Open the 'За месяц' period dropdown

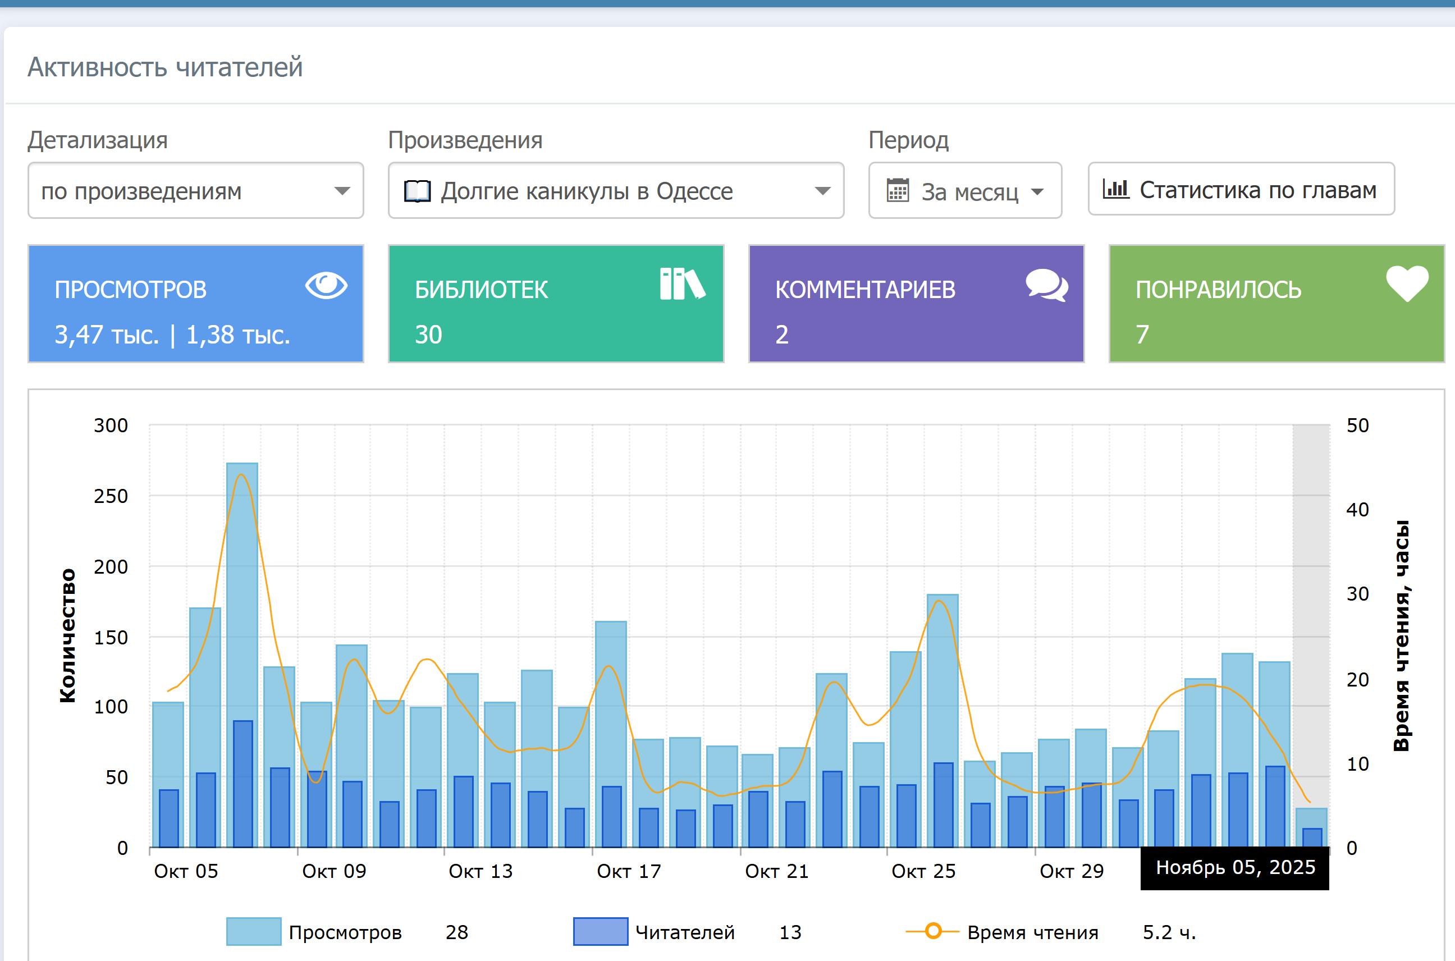pos(965,191)
